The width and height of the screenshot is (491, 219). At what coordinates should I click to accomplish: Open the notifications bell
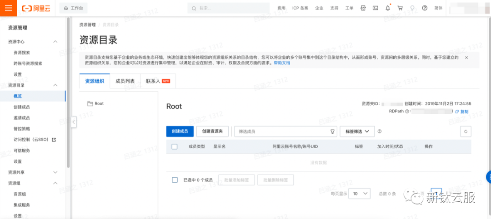pyautogui.click(x=388, y=8)
